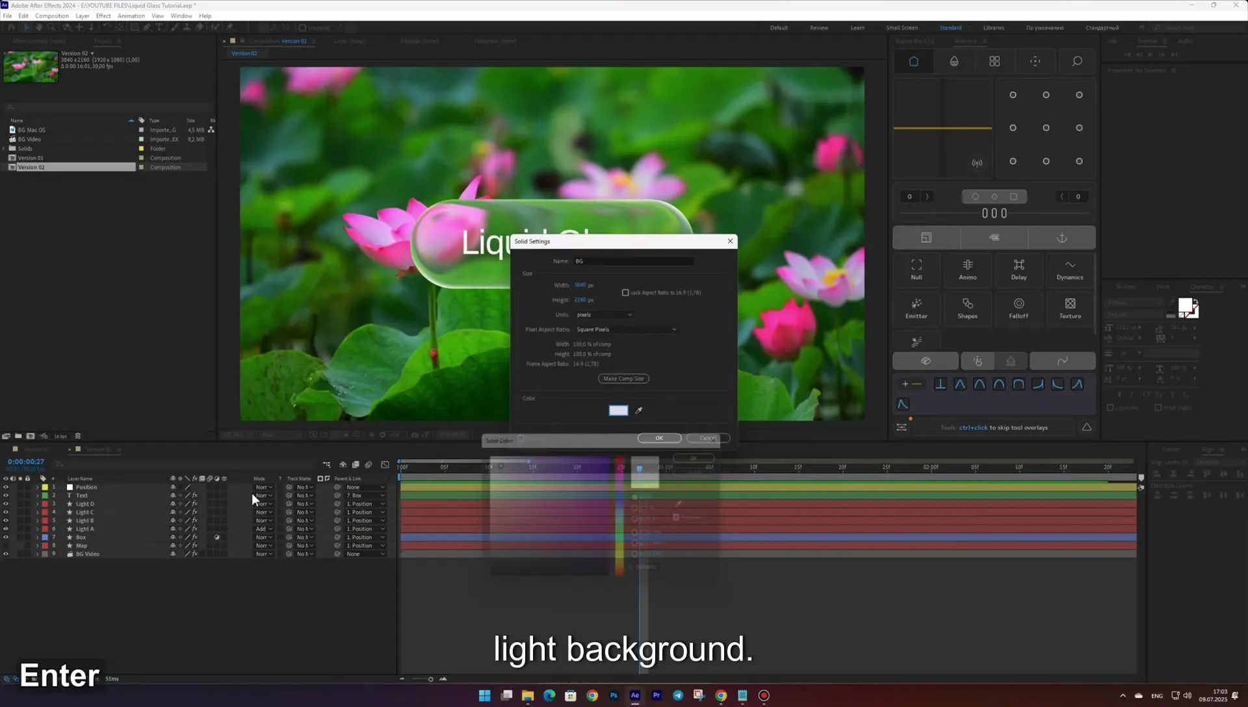
Task: Show the Map layer
Action: [6, 546]
